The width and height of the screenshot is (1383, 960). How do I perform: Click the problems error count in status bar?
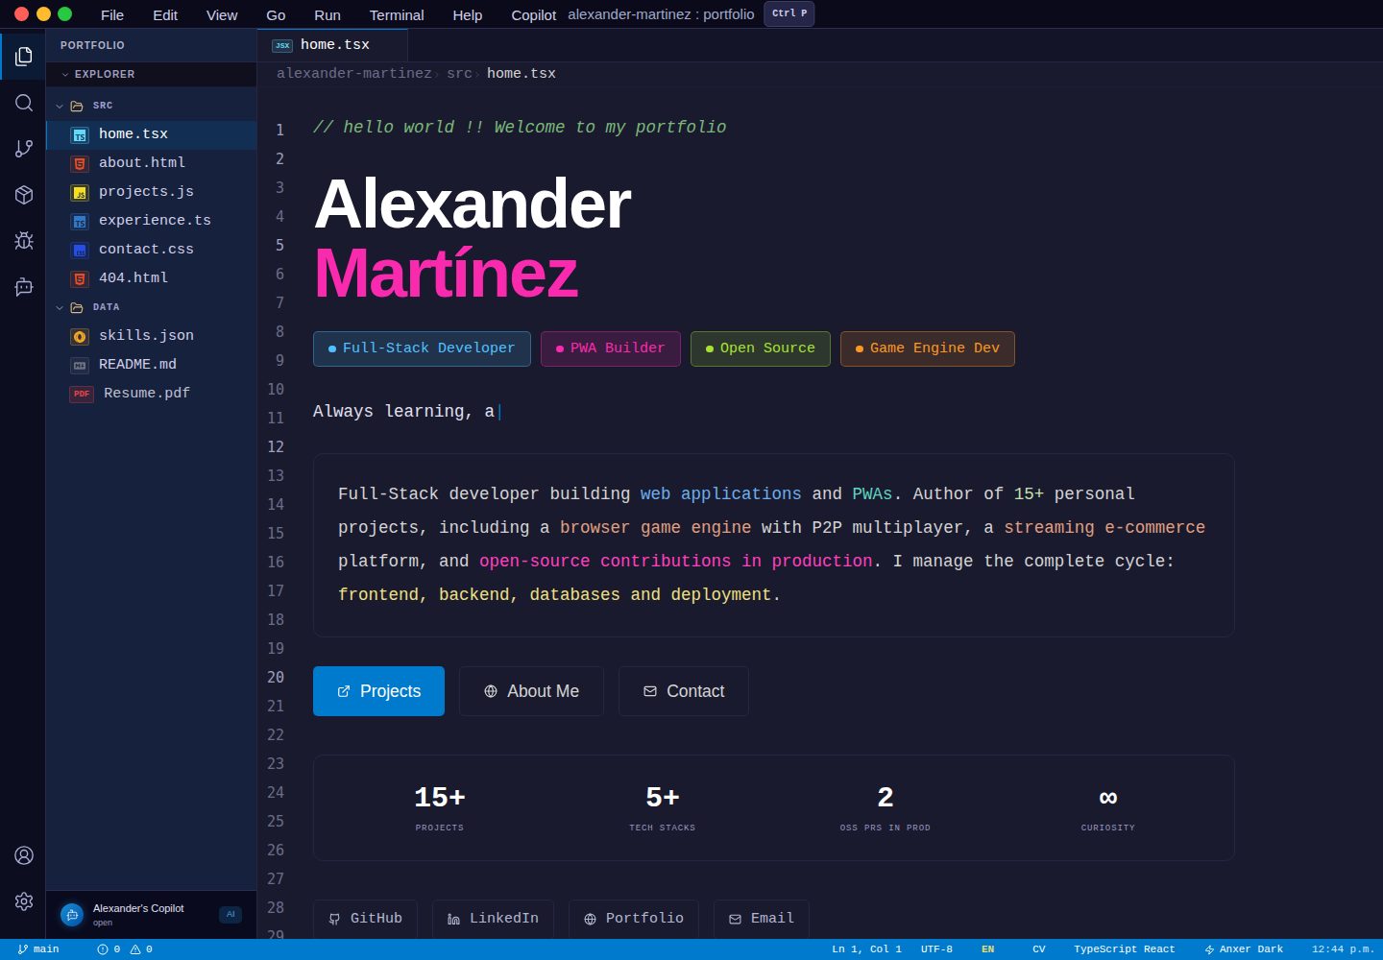click(x=109, y=949)
